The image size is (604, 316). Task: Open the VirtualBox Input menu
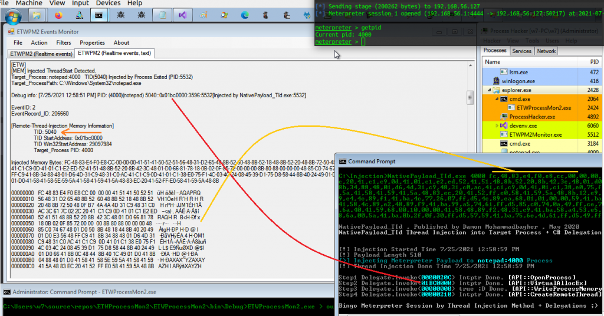click(80, 3)
